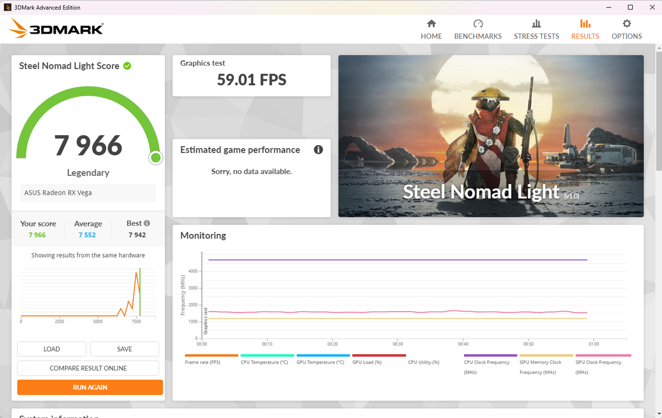Click the scrollbar down arrow
This screenshot has width=662, height=418.
tap(658, 413)
